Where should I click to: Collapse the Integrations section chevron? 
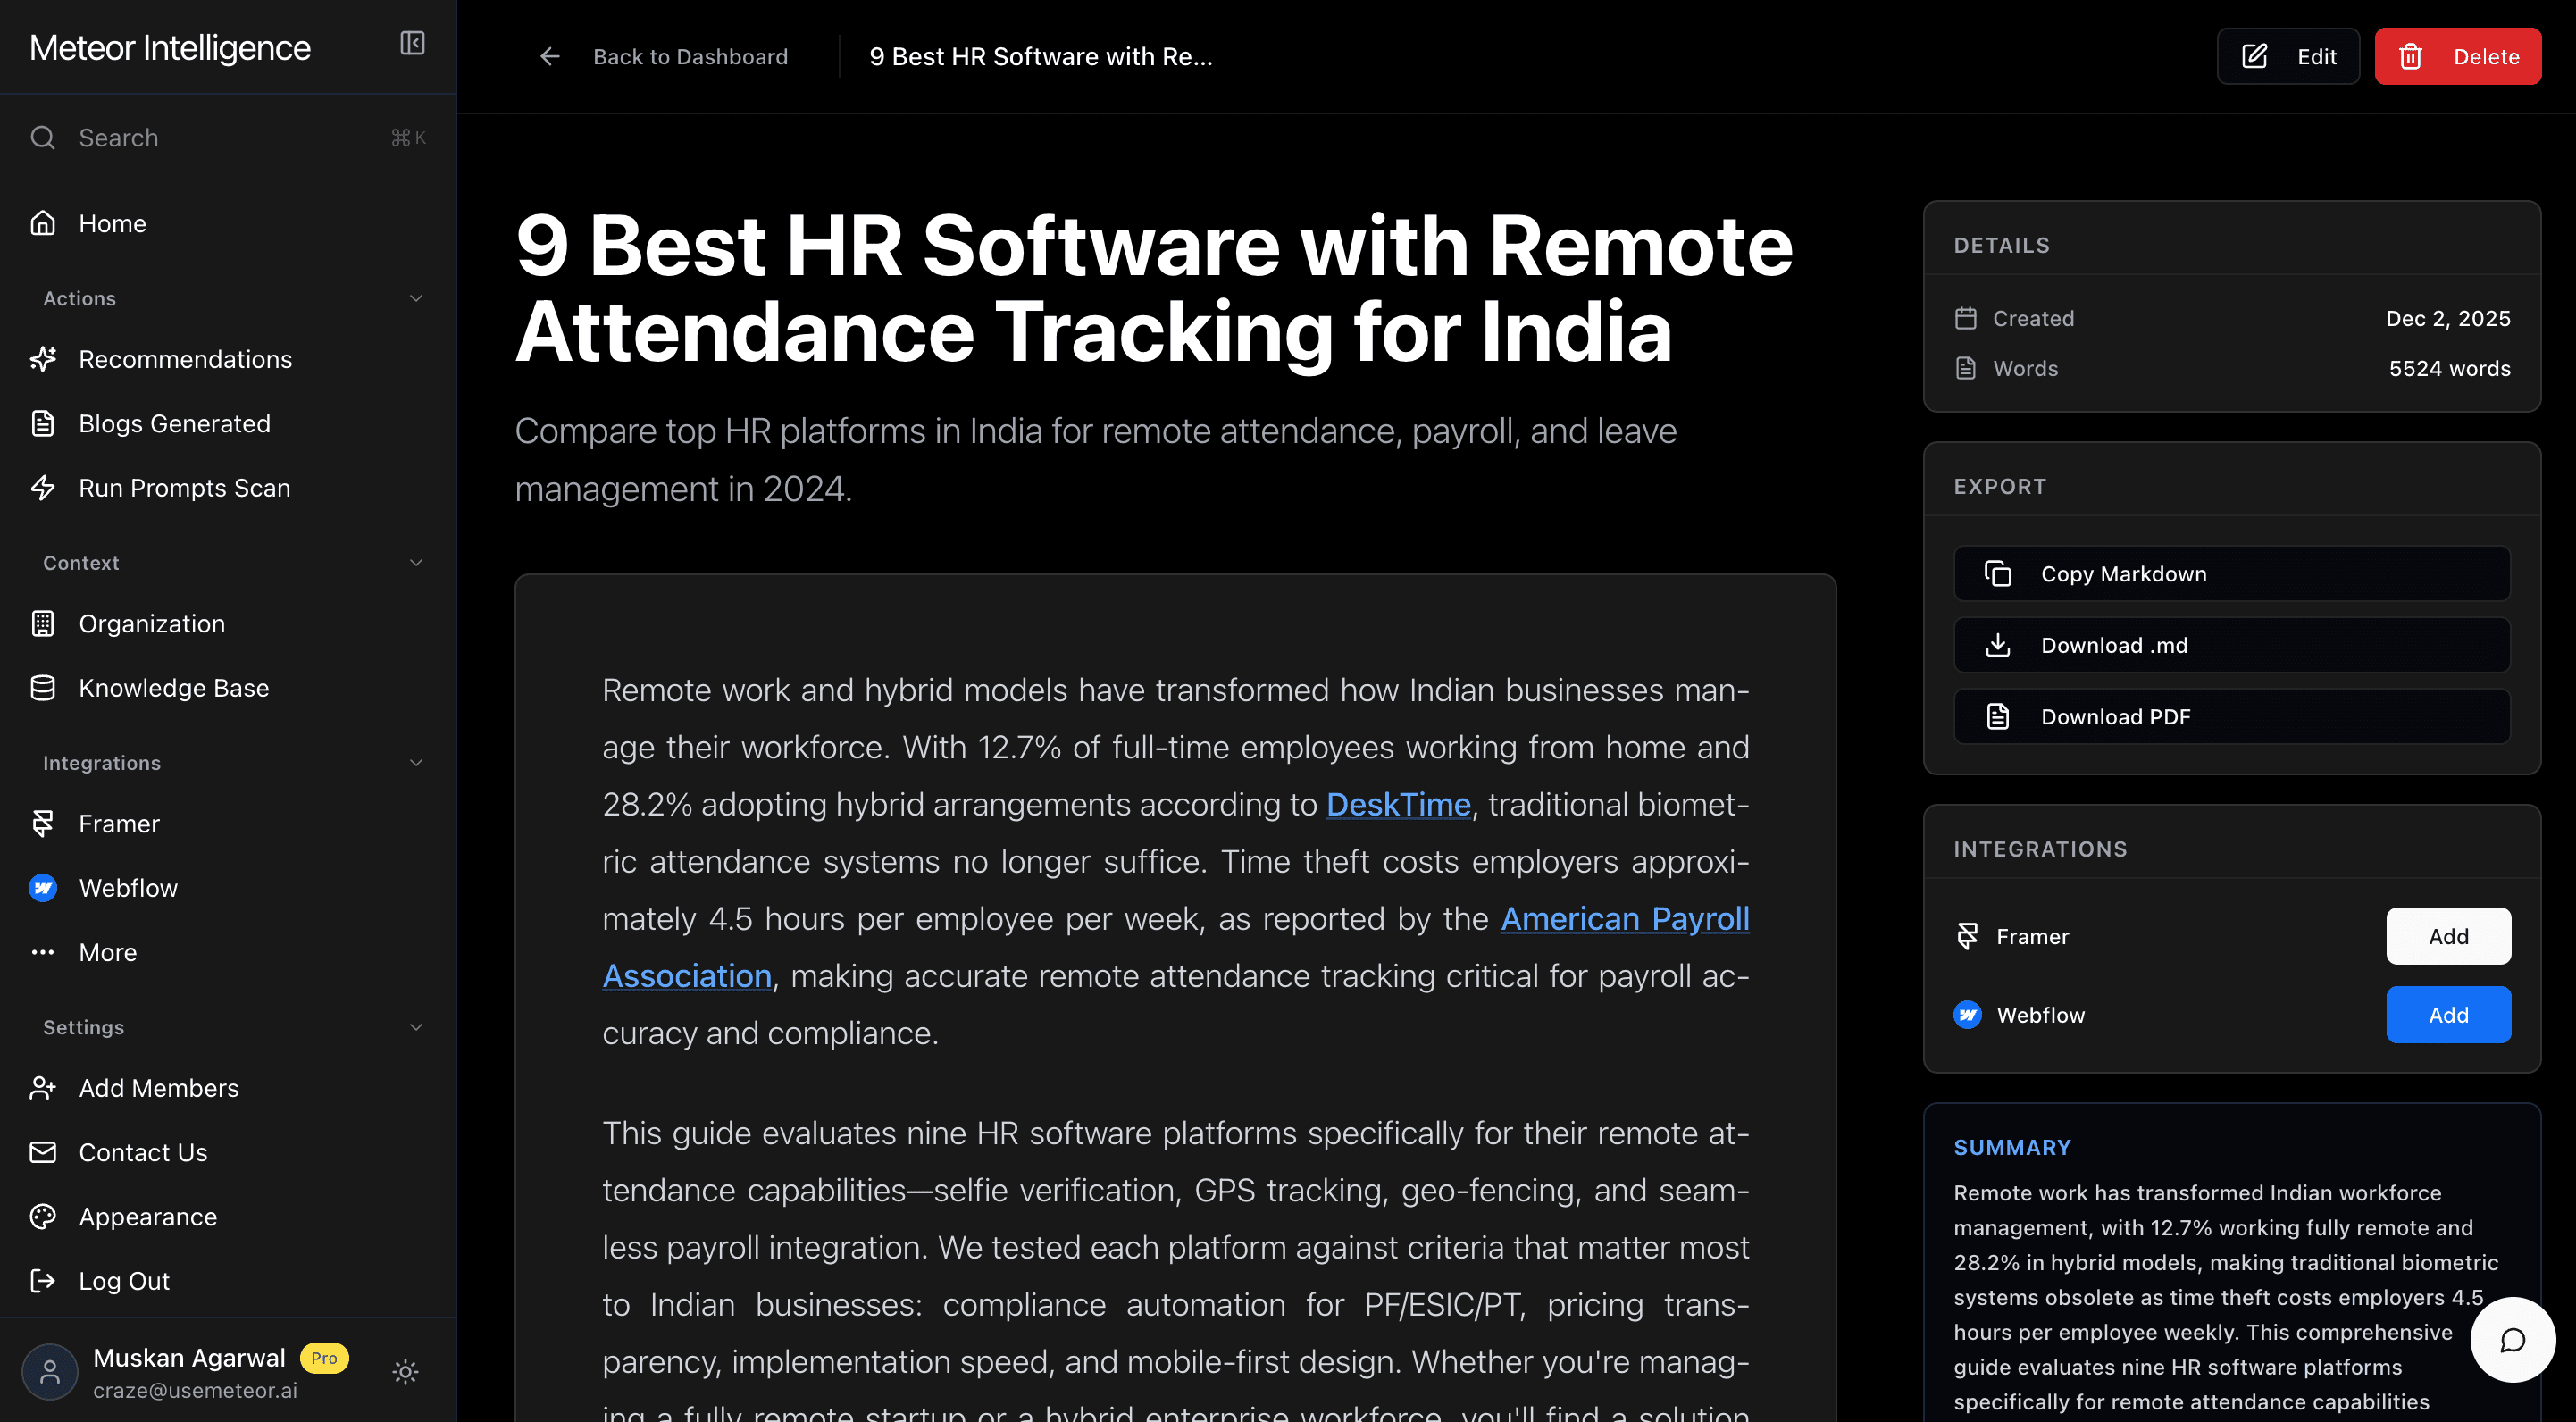pyautogui.click(x=416, y=763)
